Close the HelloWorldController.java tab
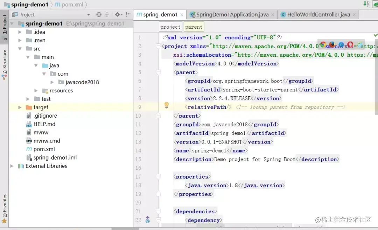Viewport: 378px width, 230px height. coord(354,15)
